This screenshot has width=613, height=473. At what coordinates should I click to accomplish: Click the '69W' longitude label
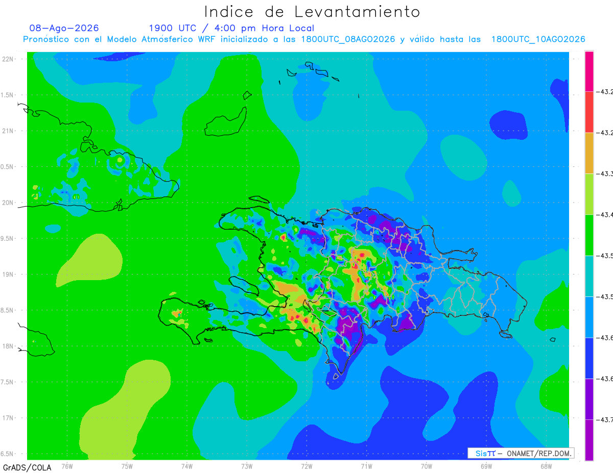(486, 466)
